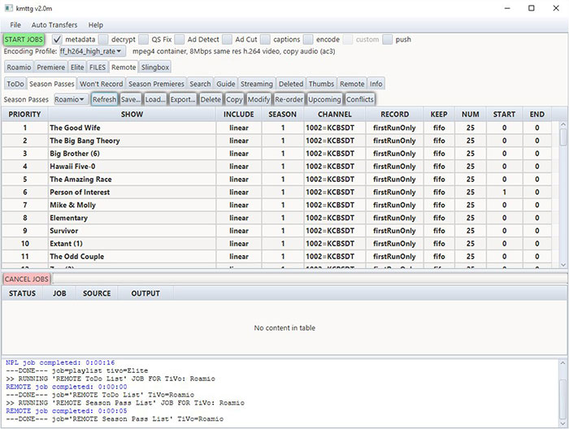Switch to the Slingbox tab
This screenshot has width=569, height=429.
(155, 67)
